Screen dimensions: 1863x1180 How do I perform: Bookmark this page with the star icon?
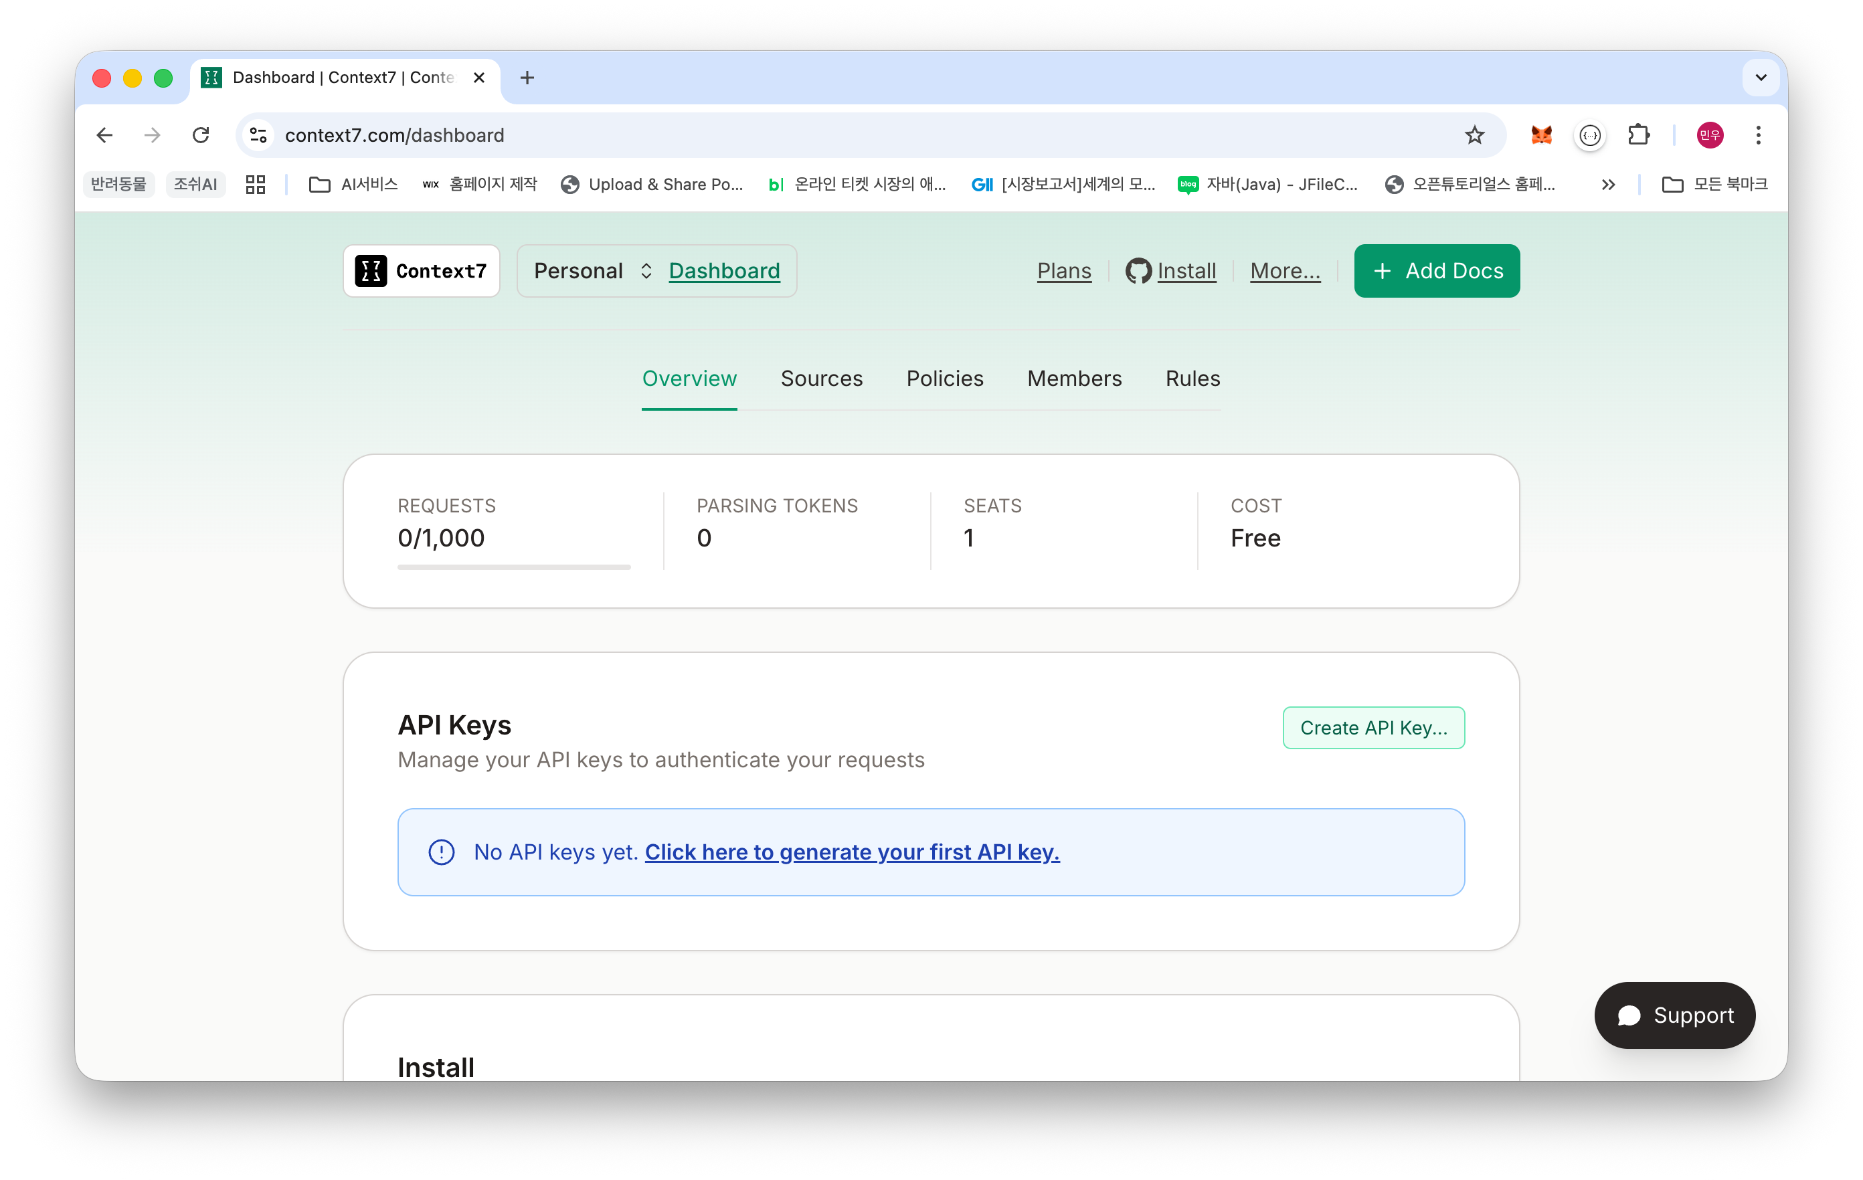click(1475, 135)
